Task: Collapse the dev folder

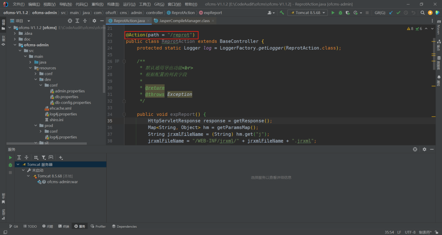Action: (36, 79)
